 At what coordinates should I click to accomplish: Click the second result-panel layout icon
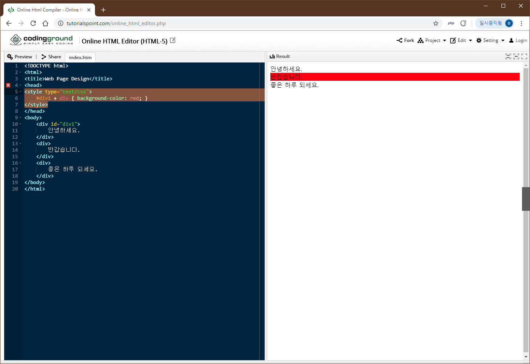tap(516, 56)
